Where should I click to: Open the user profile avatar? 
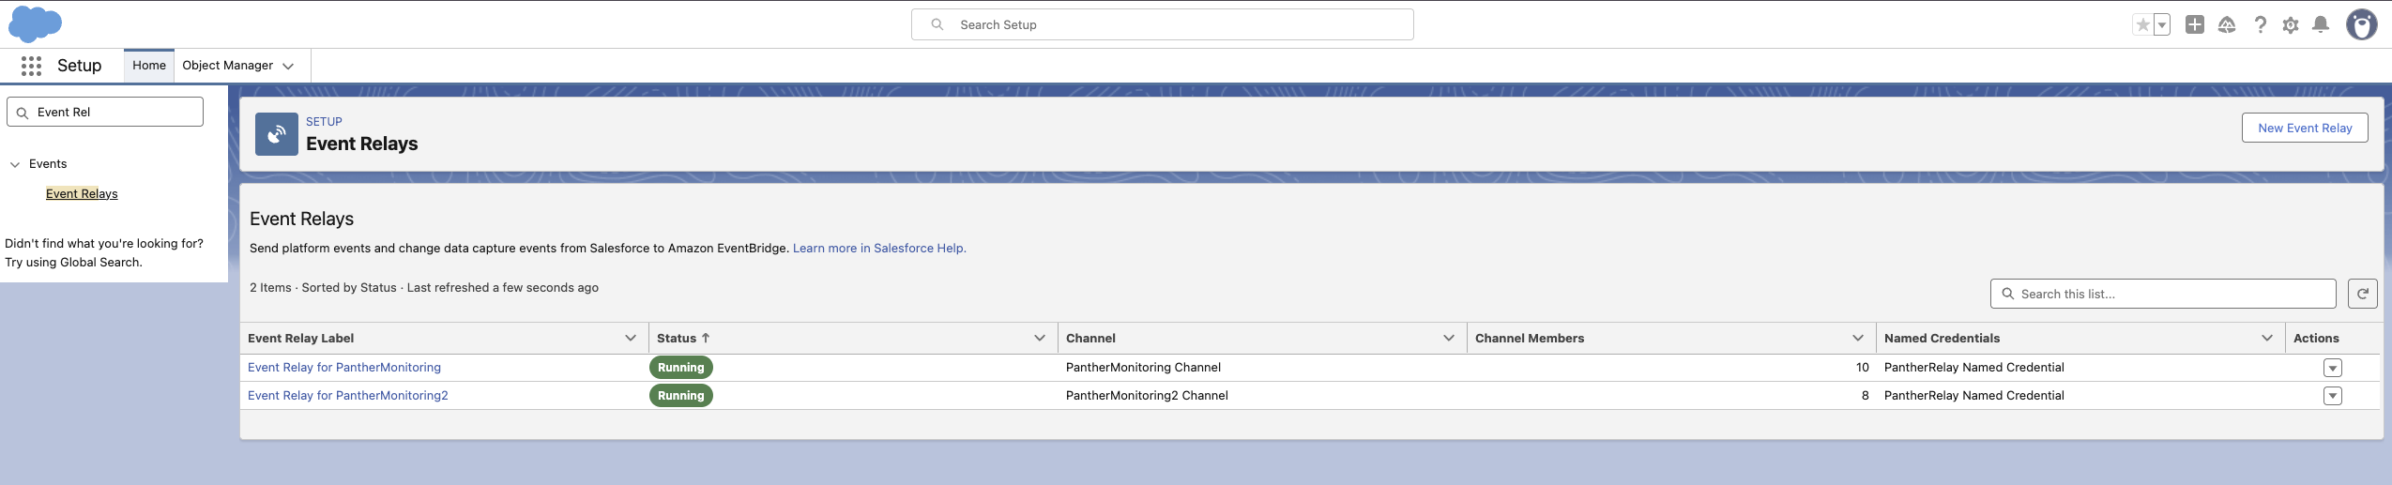[x=2362, y=24]
